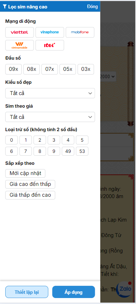Open the Zalo chat icon
This screenshot has width=136, height=304.
pos(125,289)
